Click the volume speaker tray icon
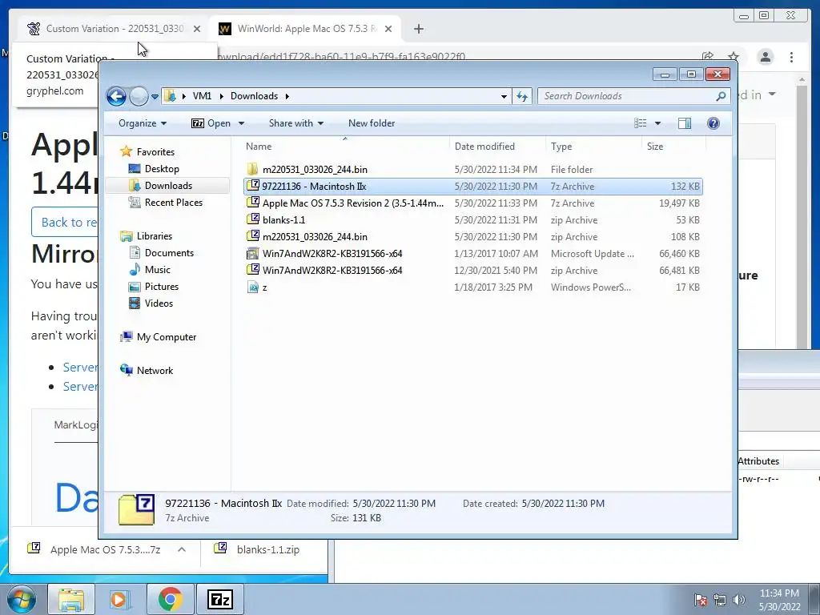 click(x=739, y=600)
